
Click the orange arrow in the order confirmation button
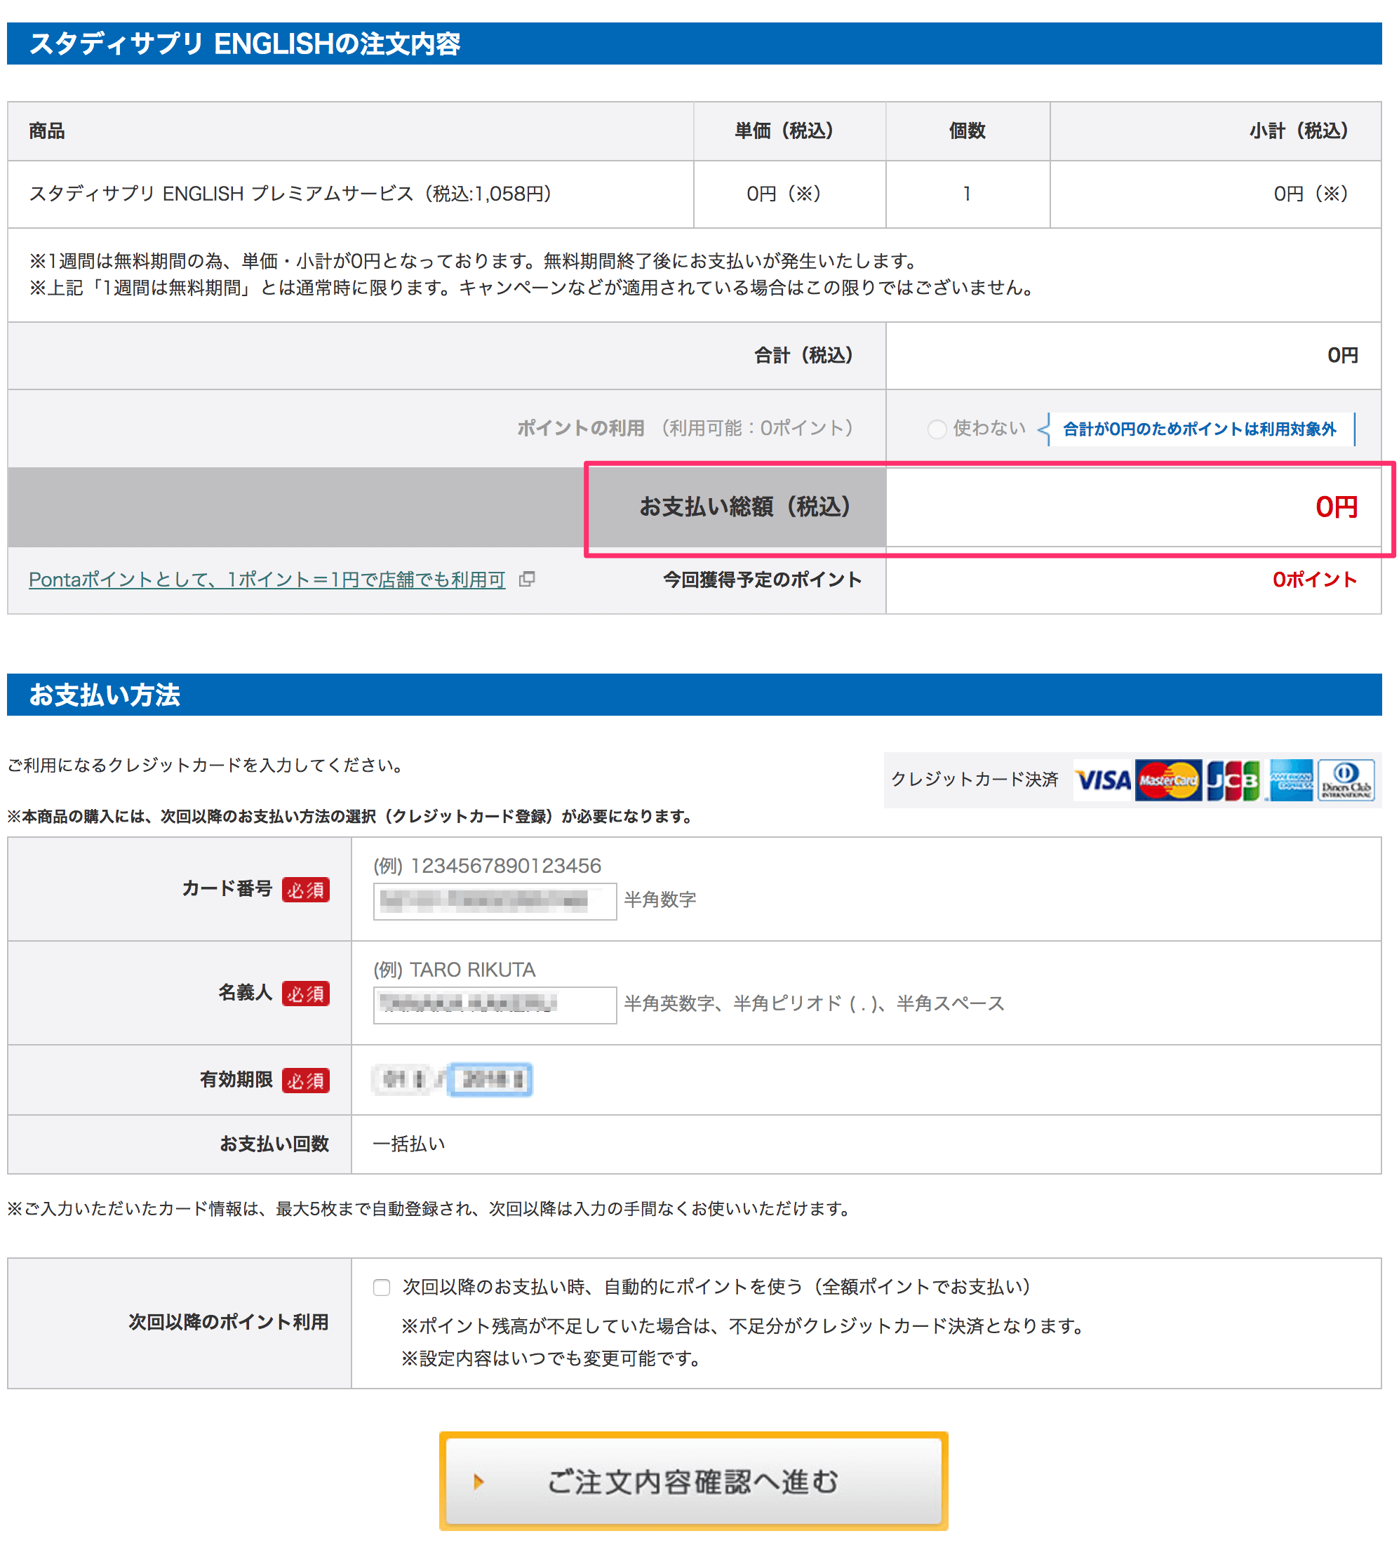478,1481
